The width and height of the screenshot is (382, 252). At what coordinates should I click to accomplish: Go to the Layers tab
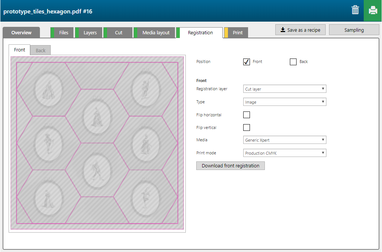[x=90, y=33]
